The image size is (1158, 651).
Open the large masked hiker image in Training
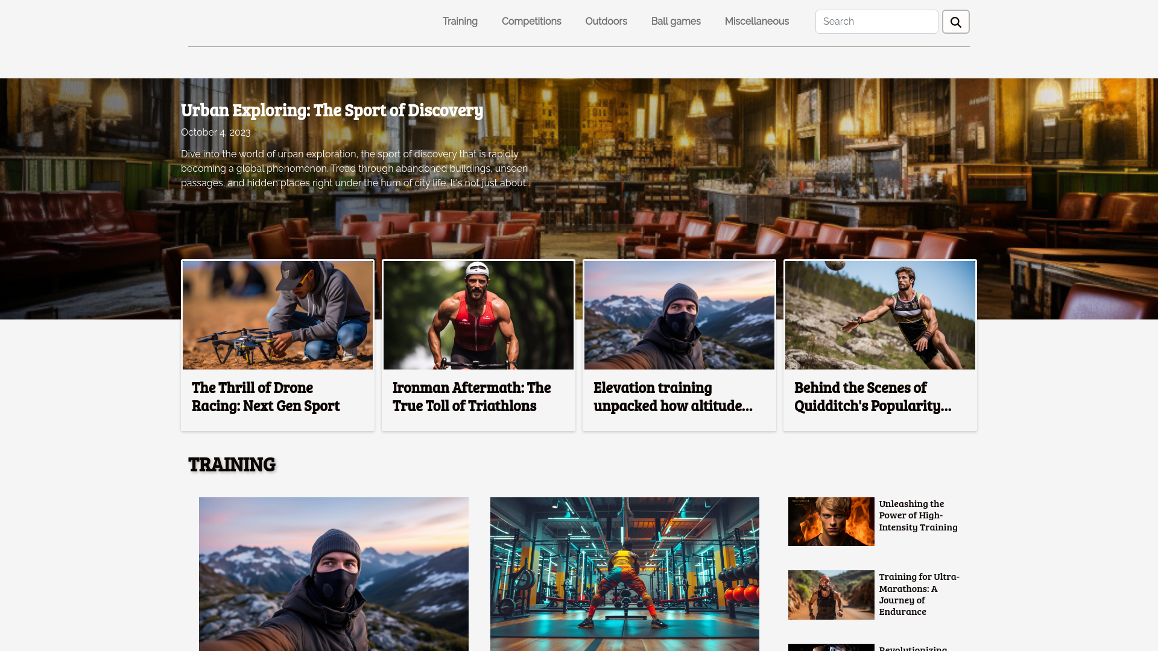[x=334, y=574]
